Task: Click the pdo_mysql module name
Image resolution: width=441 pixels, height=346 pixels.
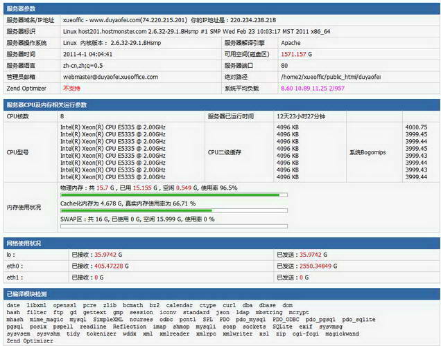Action: (251, 319)
